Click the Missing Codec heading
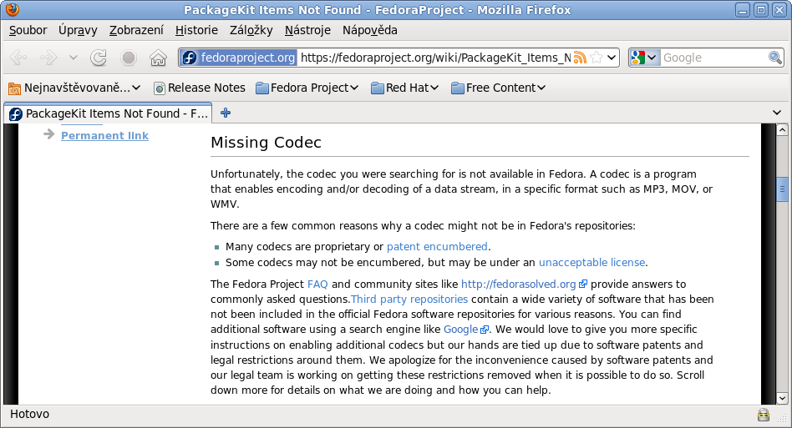Image resolution: width=792 pixels, height=428 pixels. (266, 142)
